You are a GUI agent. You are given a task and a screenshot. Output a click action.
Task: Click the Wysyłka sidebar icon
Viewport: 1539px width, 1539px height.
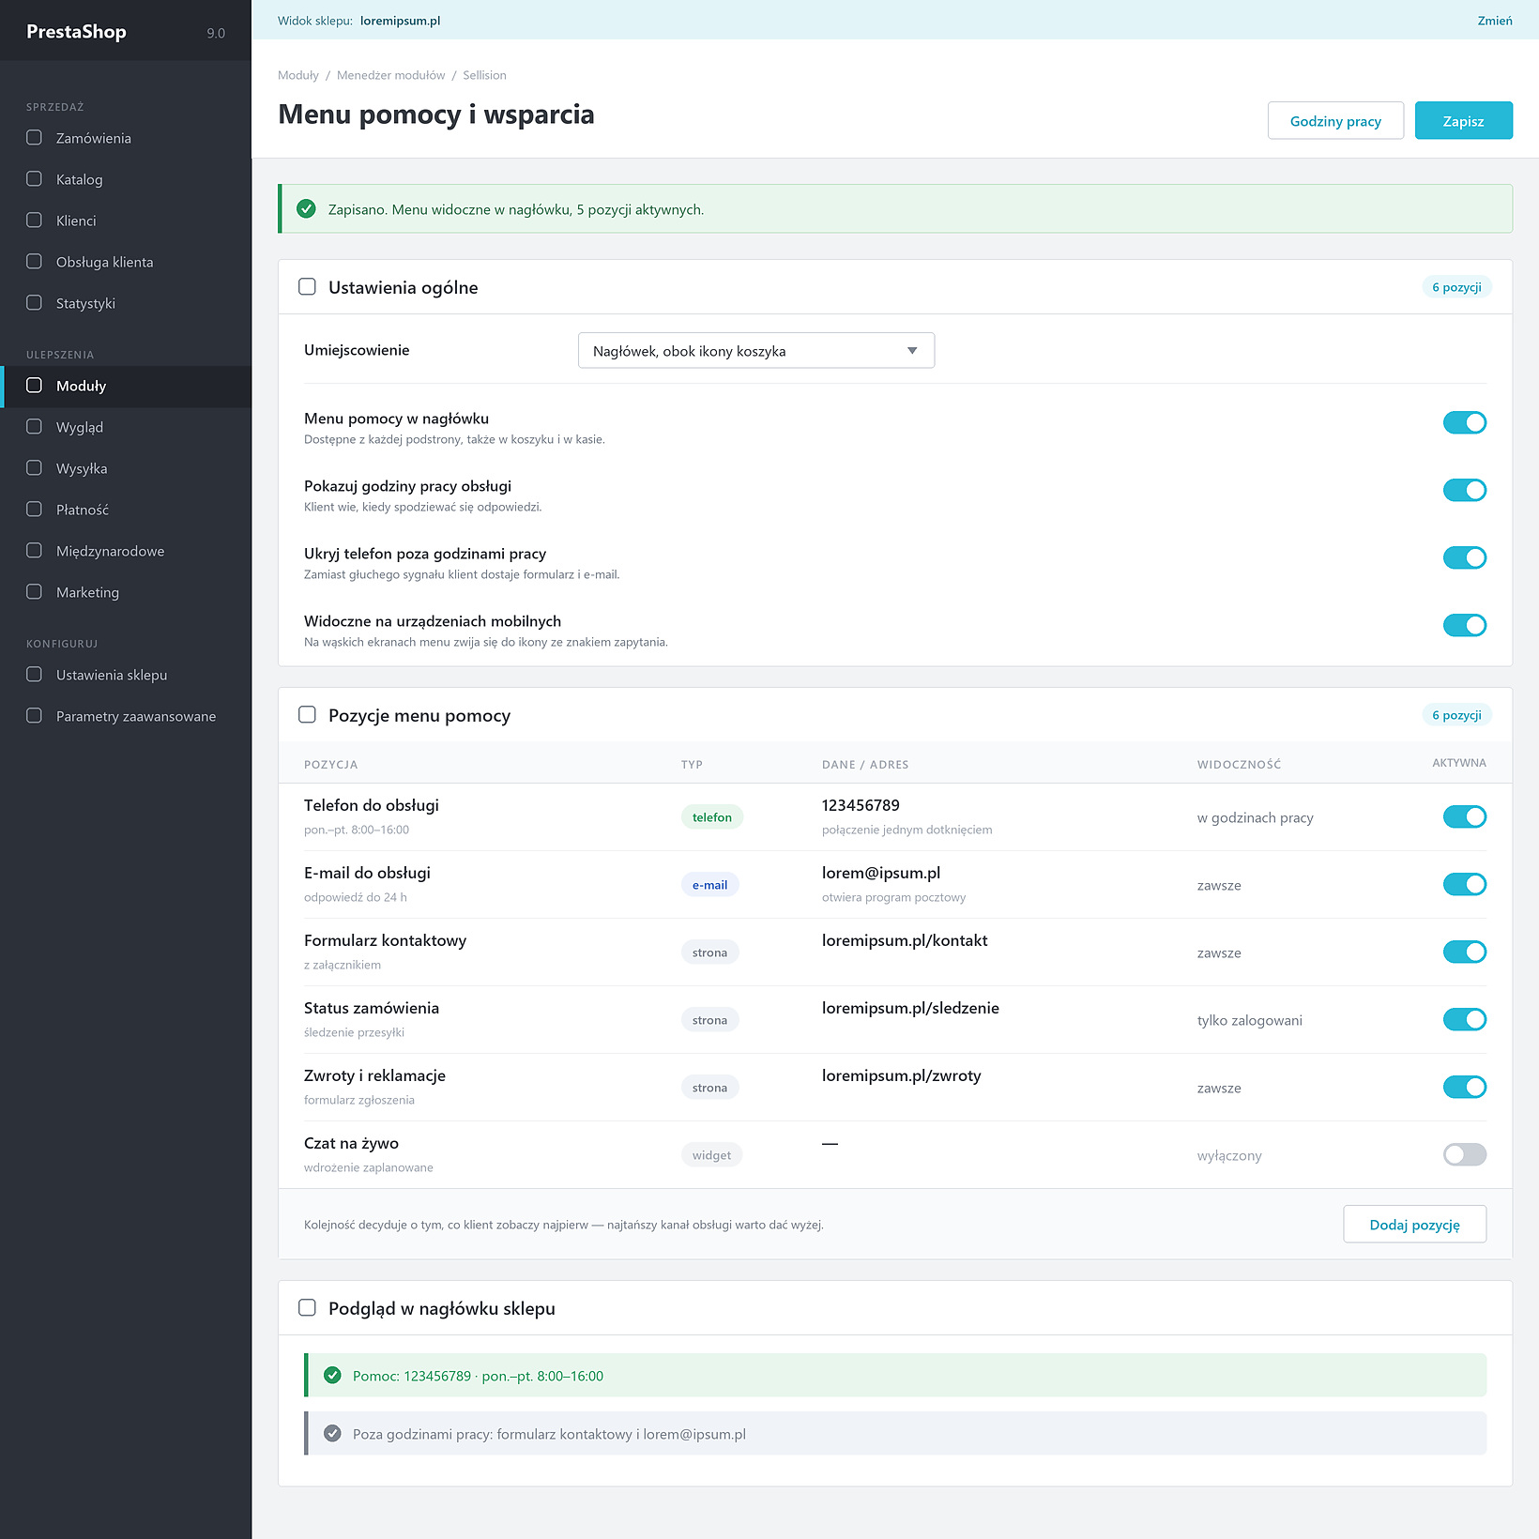[34, 468]
